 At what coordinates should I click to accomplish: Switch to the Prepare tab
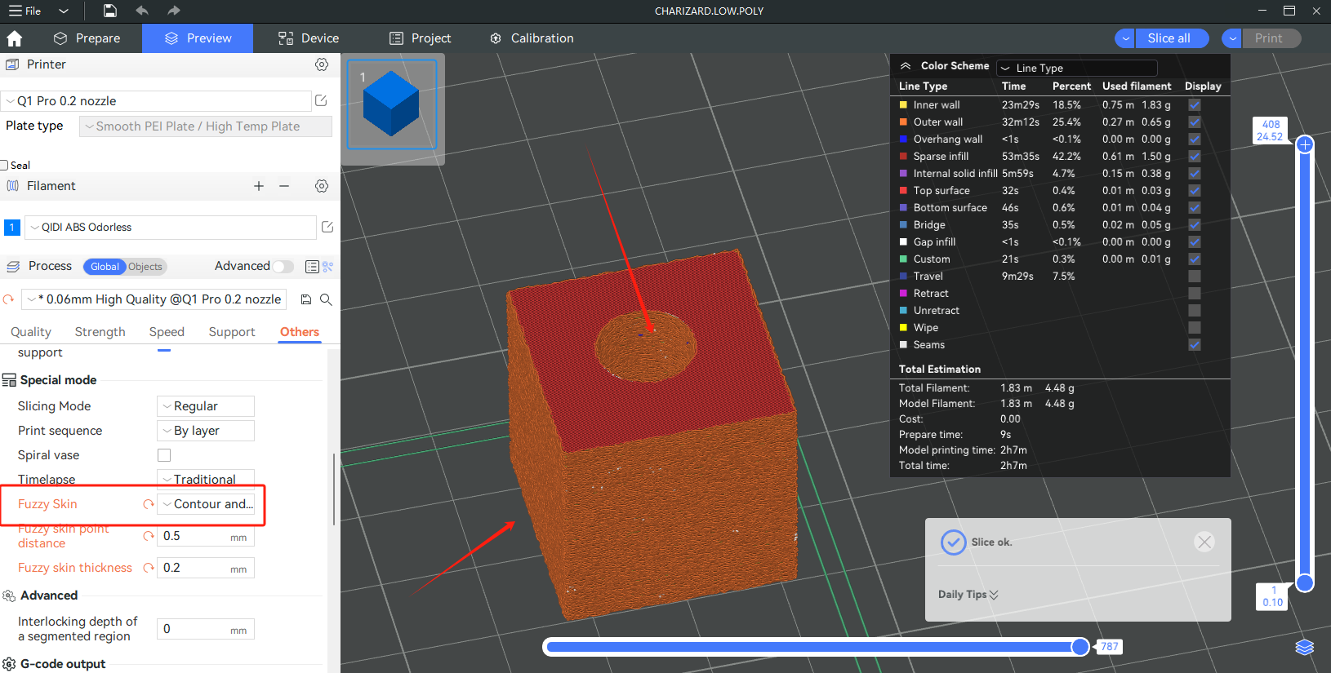pos(87,38)
